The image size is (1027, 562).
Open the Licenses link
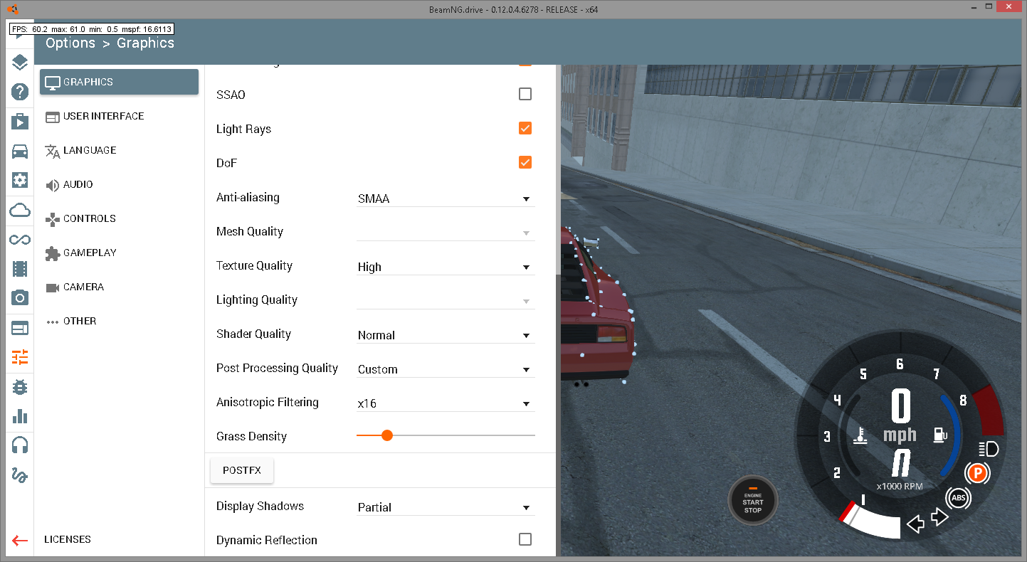coord(68,539)
